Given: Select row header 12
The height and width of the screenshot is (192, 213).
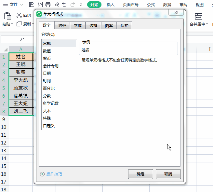Looking at the screenshot, I should click(4, 143).
